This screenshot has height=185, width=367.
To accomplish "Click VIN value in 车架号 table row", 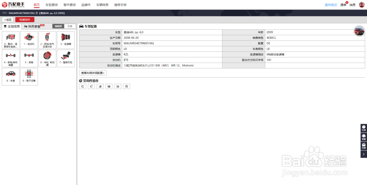I will [139, 43].
